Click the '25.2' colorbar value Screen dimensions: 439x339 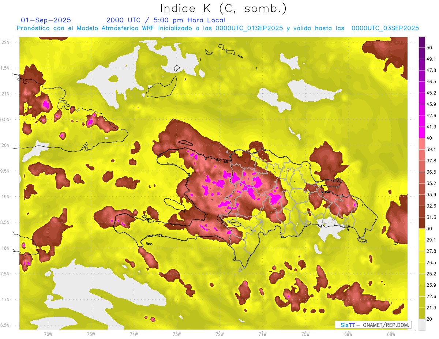431,274
